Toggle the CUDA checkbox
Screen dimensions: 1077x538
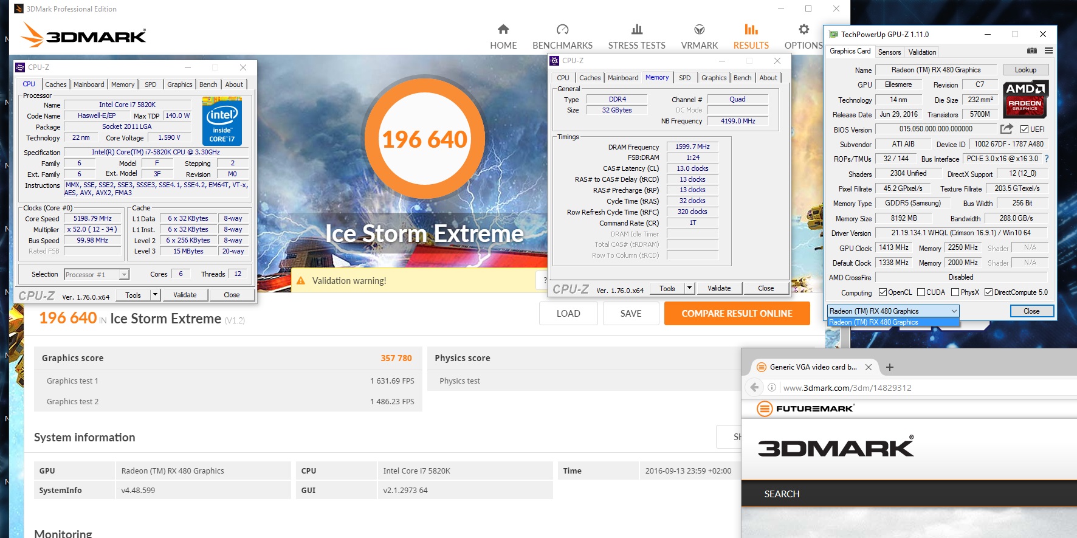[x=921, y=292]
